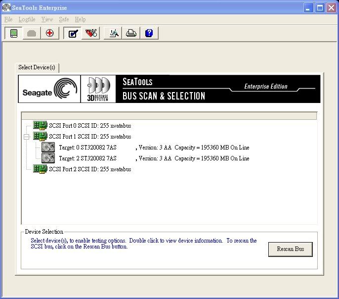Select SCSI Port 0 SCSI ID: 255 nvatabus
Viewport: 339px width, 299px height.
[x=90, y=126]
